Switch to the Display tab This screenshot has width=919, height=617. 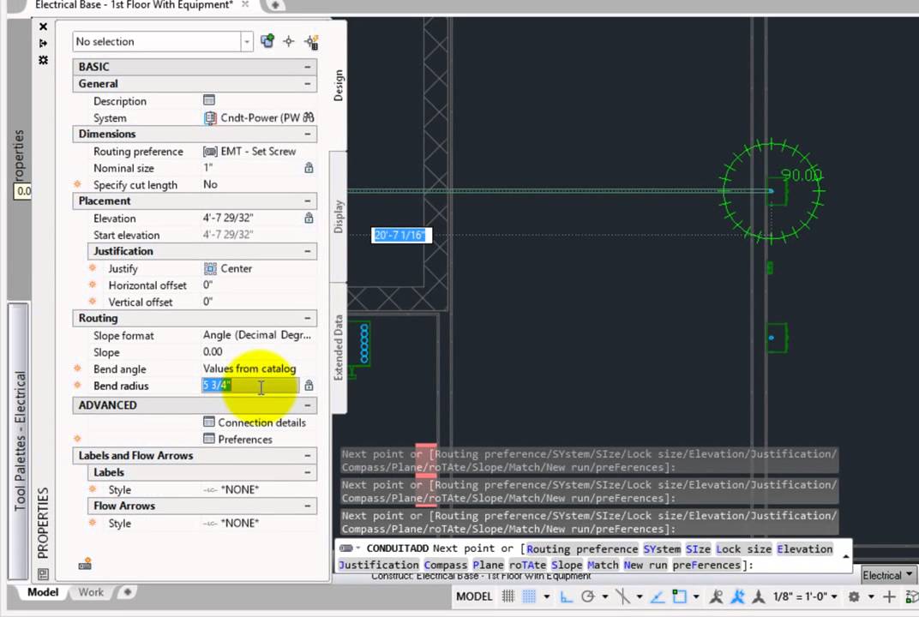click(338, 217)
